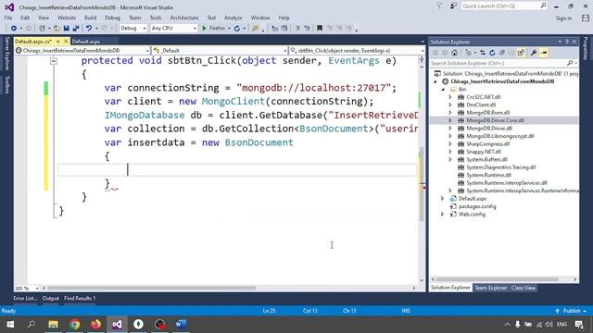Toggle pin on Default.aspx.cs tab
Screen dimensions: 593x333
pyautogui.click(x=58, y=41)
